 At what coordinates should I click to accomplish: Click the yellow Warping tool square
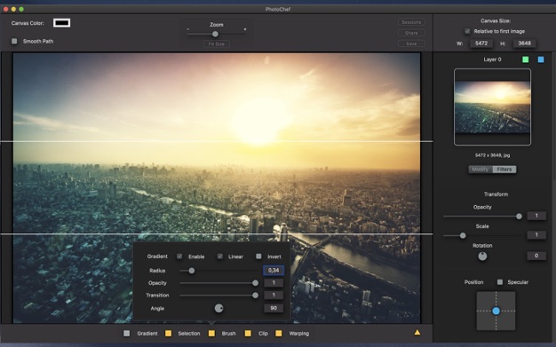pos(279,334)
